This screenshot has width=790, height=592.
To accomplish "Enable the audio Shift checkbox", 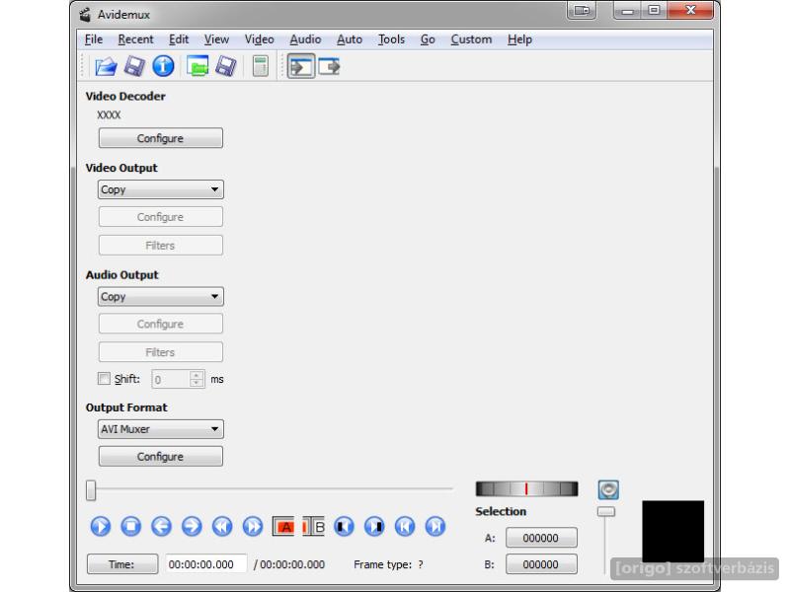I will 104,379.
